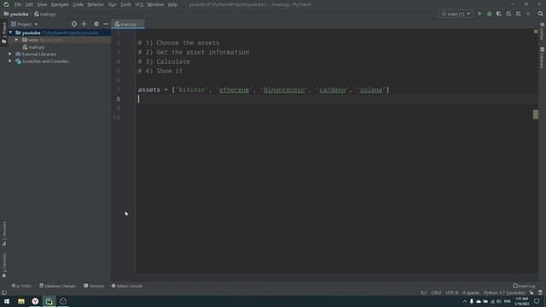Click the locate/select opened file target icon
This screenshot has width=546, height=307.
click(74, 24)
